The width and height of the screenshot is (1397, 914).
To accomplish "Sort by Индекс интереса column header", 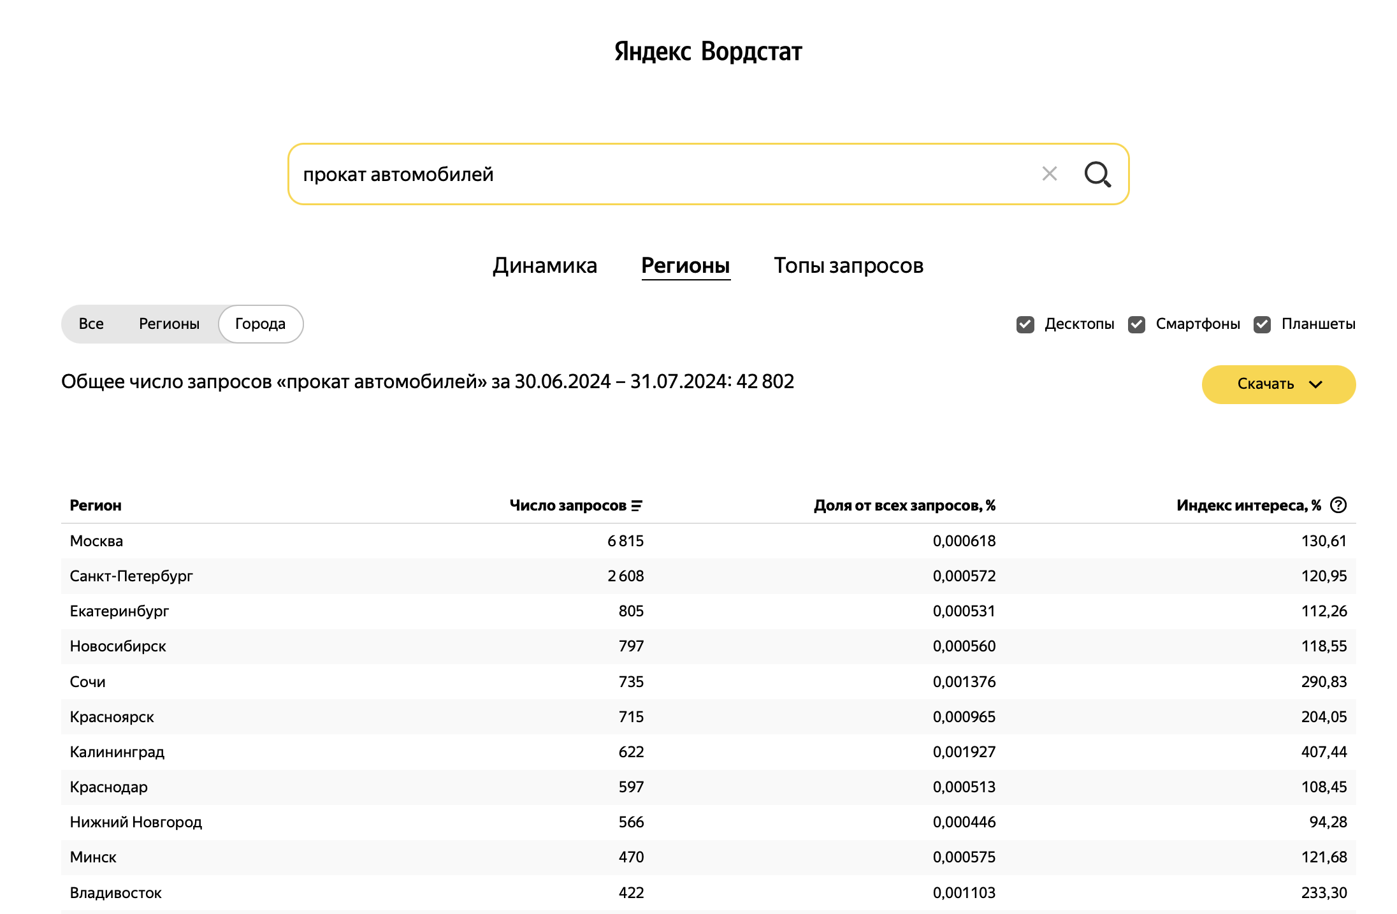I will [x=1248, y=505].
